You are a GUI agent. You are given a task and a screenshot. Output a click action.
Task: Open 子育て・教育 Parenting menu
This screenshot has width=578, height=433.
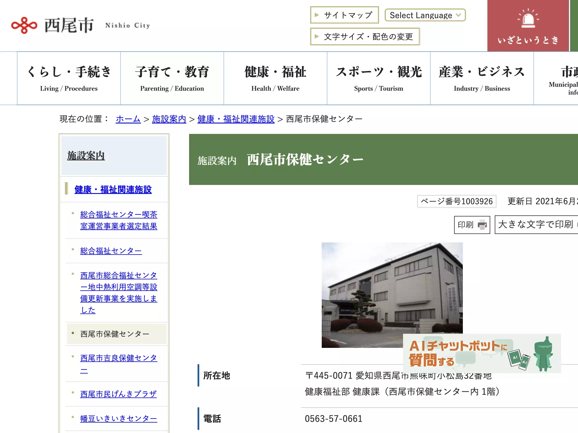tap(172, 78)
